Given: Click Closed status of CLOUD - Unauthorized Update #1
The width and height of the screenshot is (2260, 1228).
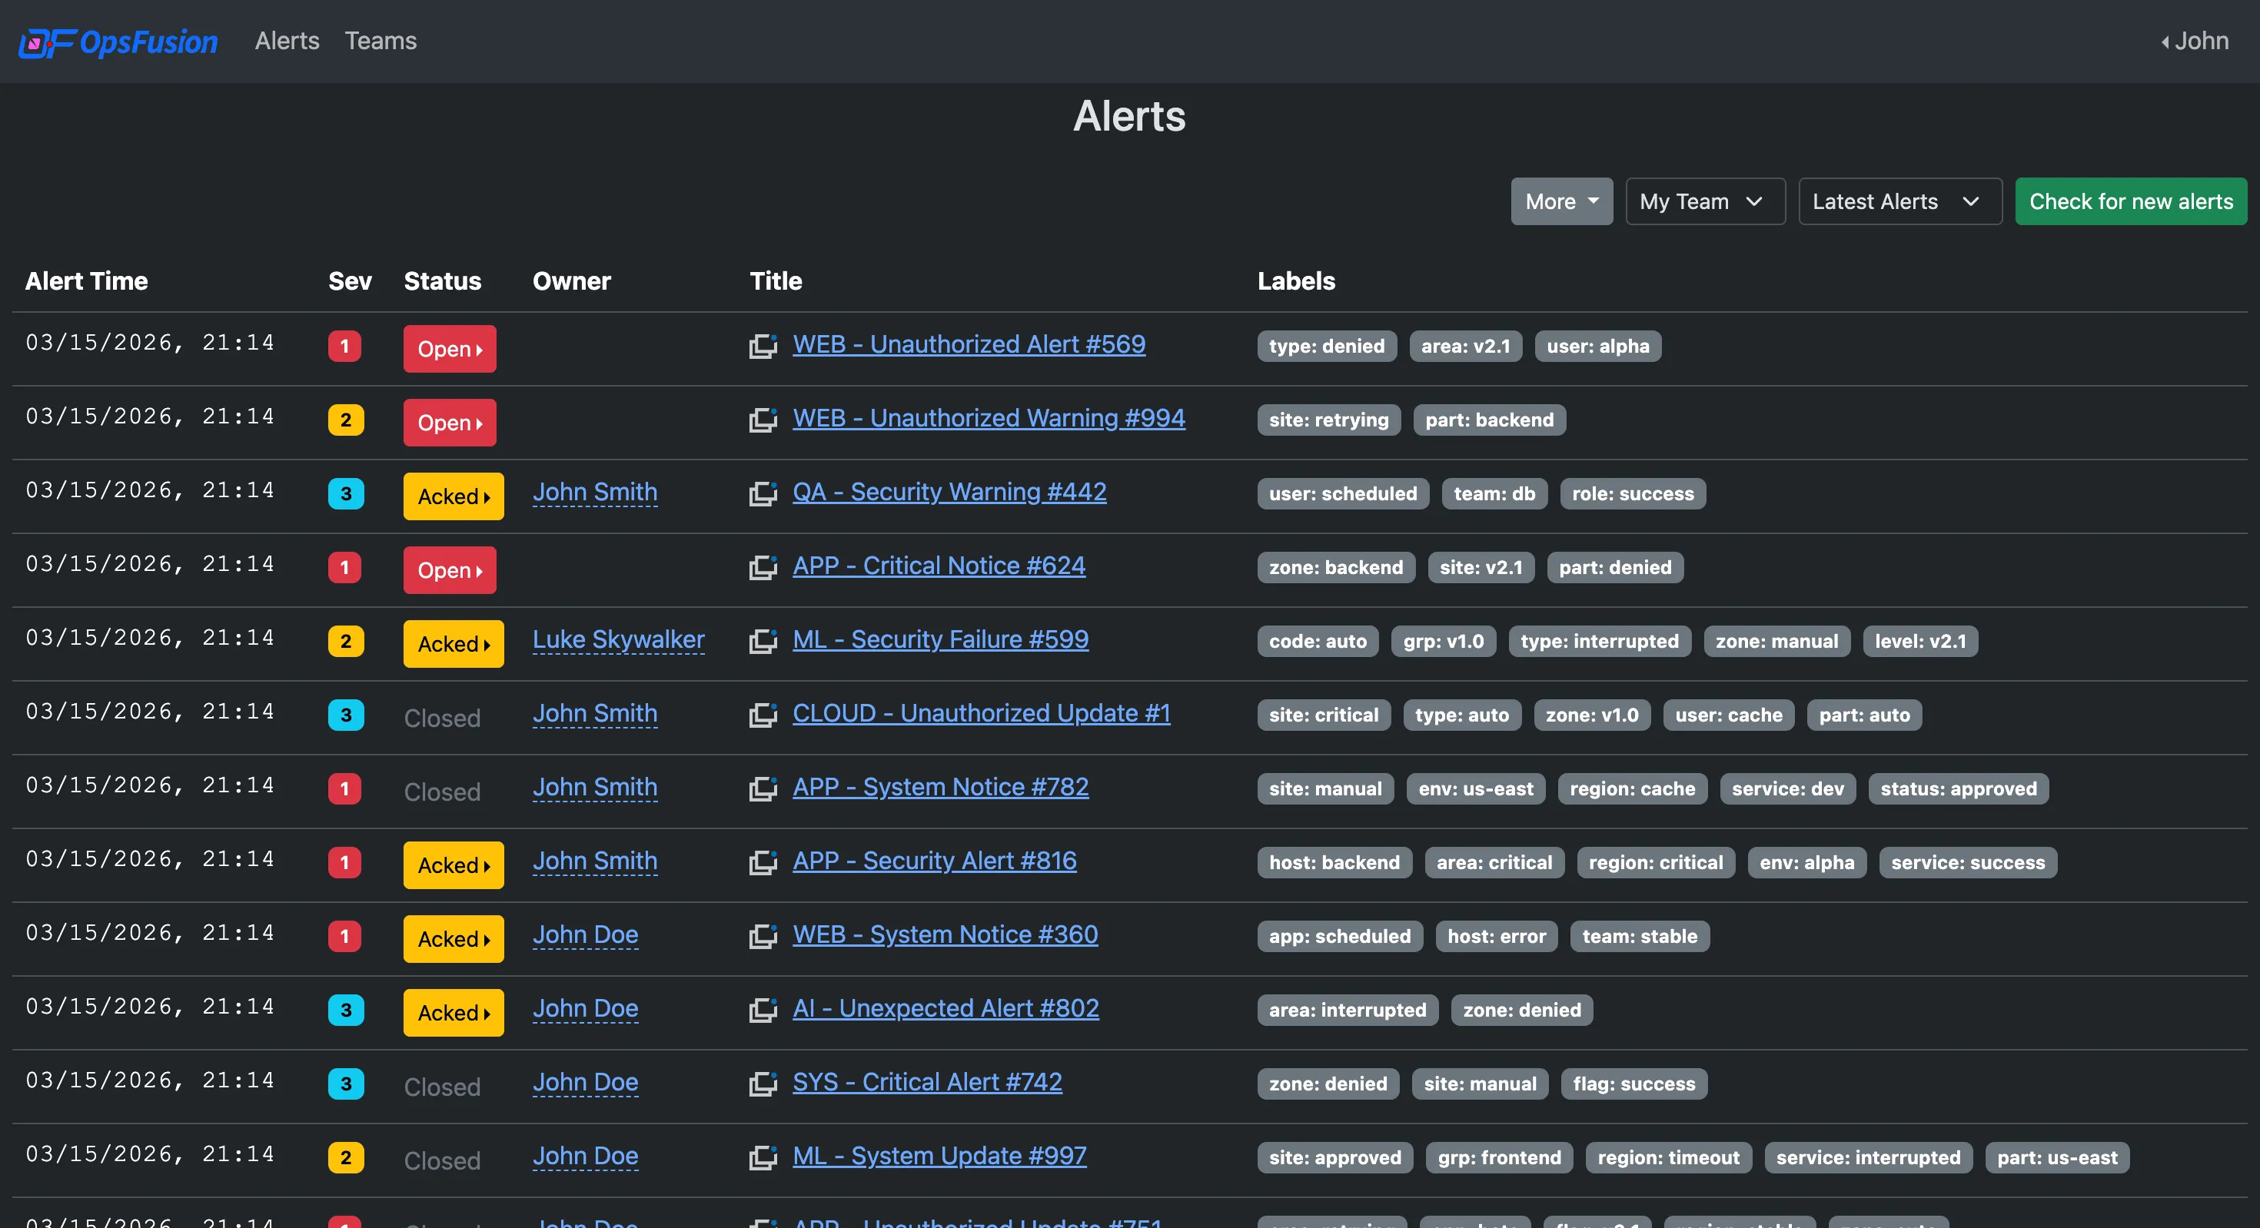Looking at the screenshot, I should (442, 718).
